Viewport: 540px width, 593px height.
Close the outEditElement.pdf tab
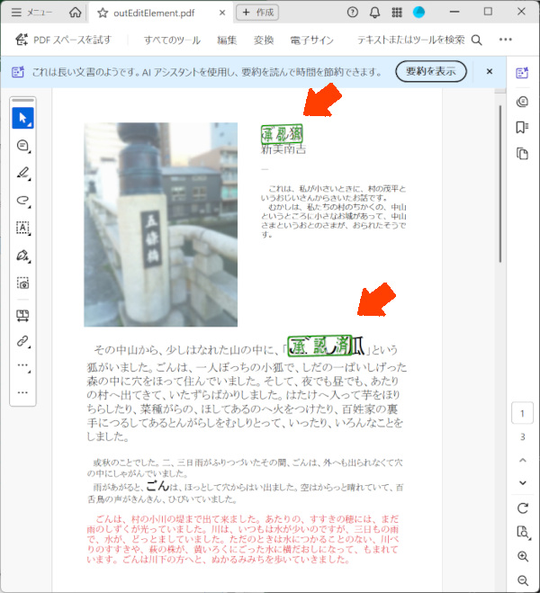(222, 13)
